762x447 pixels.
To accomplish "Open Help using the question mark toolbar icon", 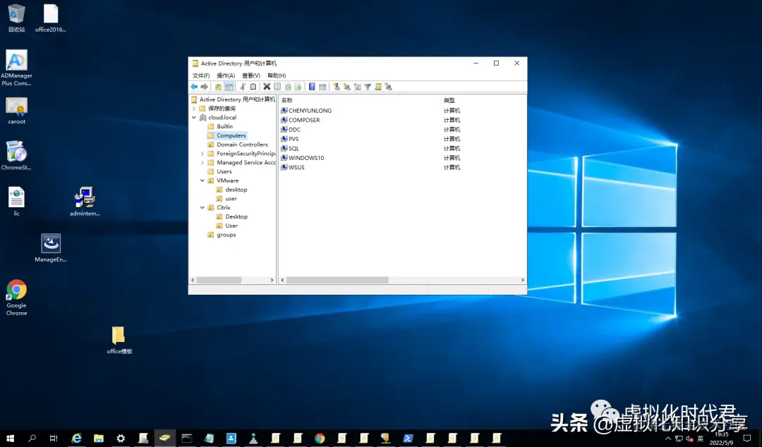I will tap(311, 86).
